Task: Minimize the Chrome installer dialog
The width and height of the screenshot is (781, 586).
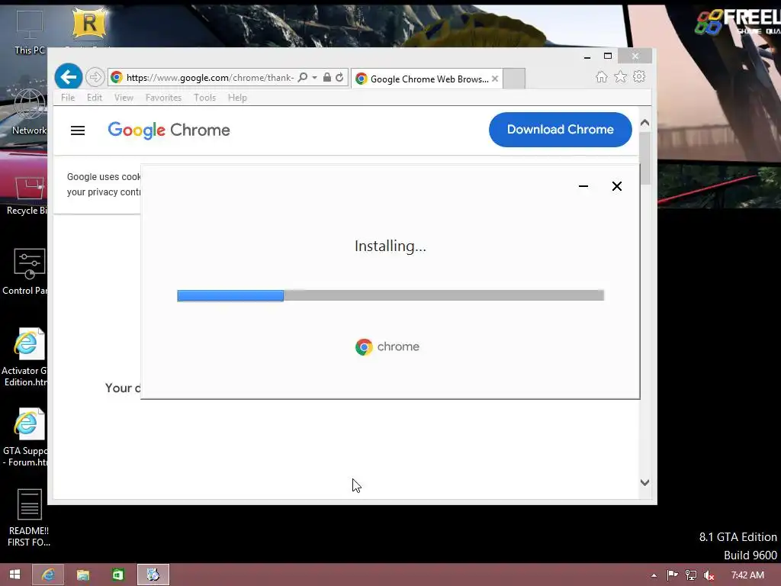Action: (583, 186)
